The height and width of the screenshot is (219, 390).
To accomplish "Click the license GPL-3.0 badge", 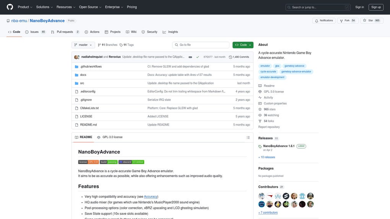I will tap(88, 162).
